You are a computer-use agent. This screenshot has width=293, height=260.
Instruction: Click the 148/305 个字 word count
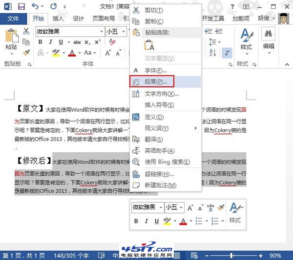[x=71, y=255]
